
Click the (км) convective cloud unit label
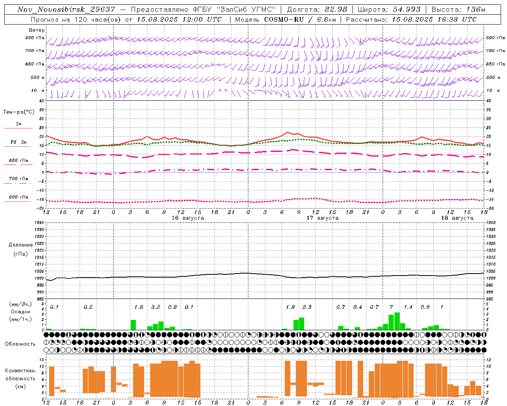(20, 386)
